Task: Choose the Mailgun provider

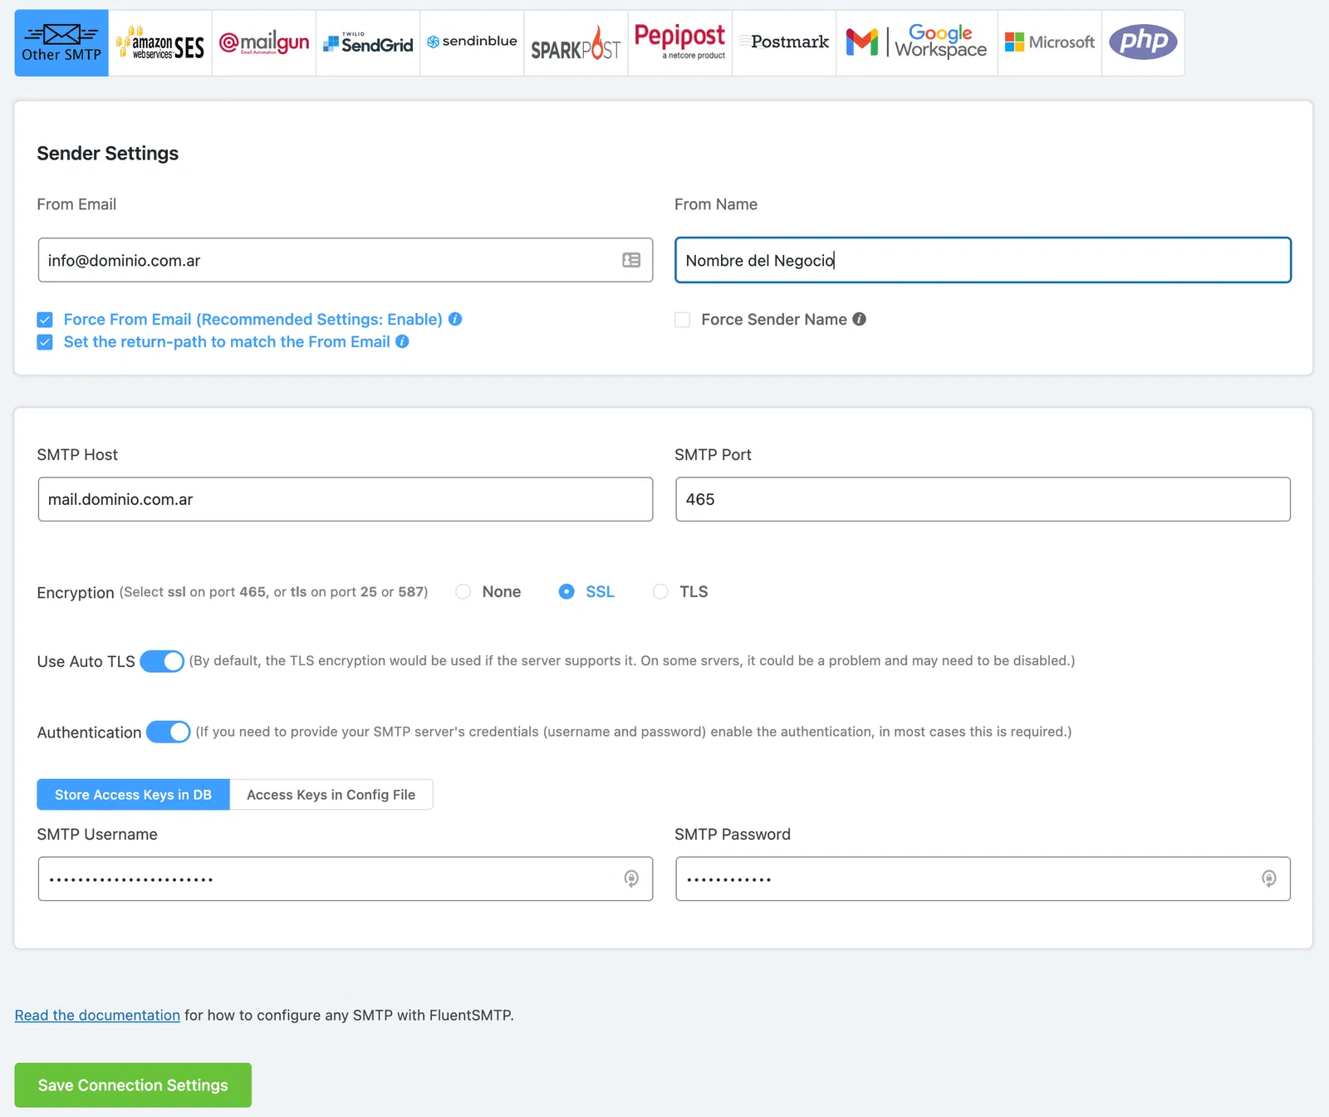Action: pyautogui.click(x=263, y=41)
